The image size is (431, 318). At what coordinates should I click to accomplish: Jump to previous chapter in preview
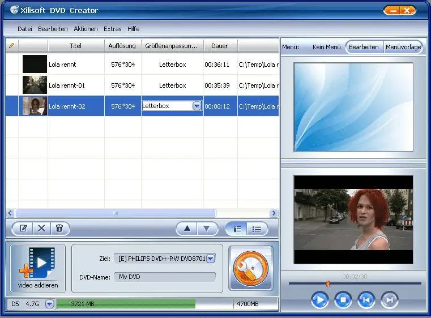pyautogui.click(x=366, y=300)
